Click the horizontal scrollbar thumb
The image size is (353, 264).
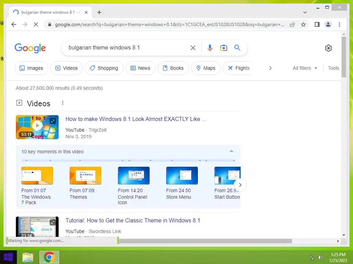205,241
